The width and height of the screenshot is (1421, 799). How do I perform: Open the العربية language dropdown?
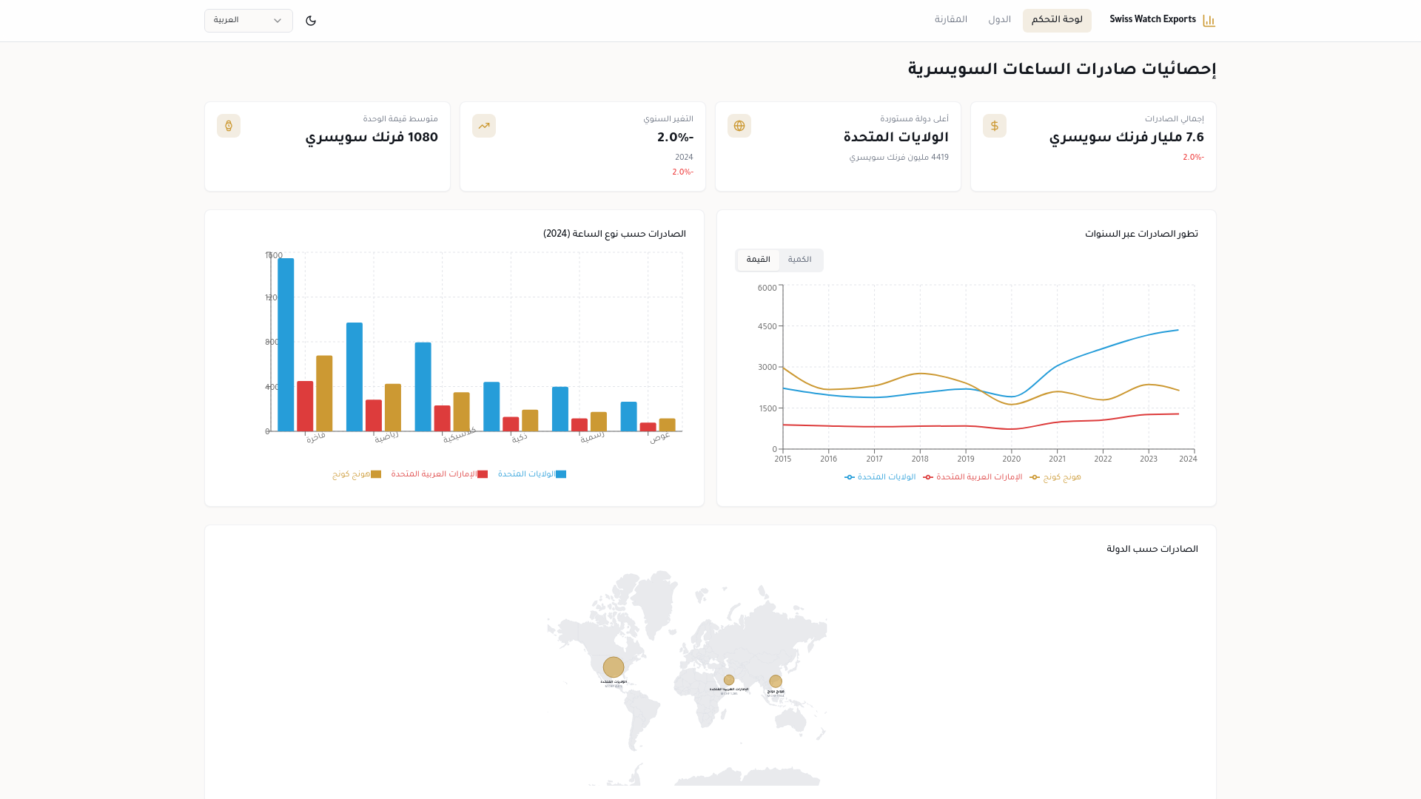tap(249, 21)
